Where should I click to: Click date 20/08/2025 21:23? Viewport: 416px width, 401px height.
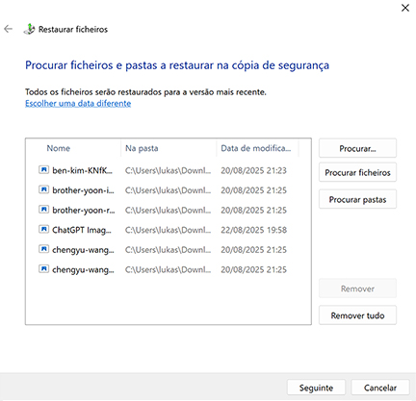[x=253, y=170]
